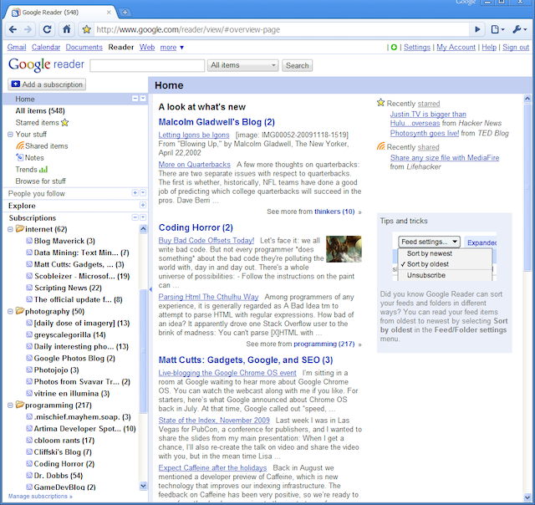Collapse the Your stuff section

[x=10, y=135]
